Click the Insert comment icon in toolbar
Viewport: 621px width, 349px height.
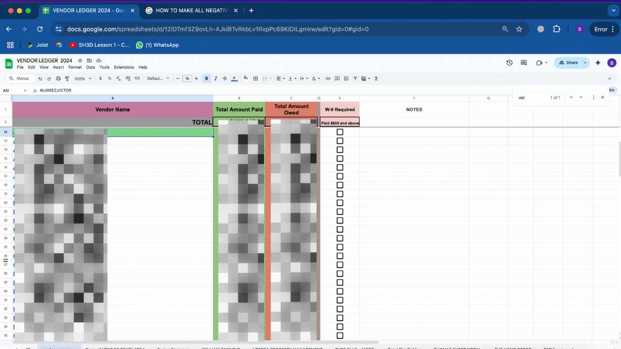click(337, 79)
